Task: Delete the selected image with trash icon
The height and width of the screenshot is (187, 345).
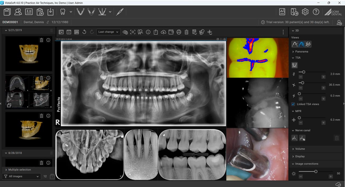Action: click(186, 32)
